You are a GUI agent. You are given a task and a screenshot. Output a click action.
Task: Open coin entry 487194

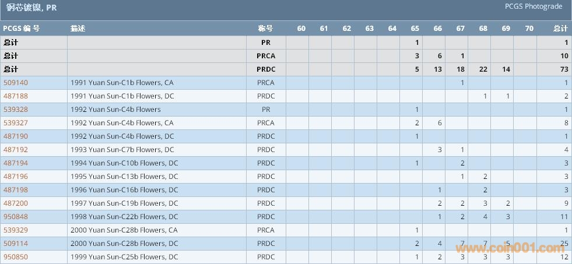pyautogui.click(x=16, y=163)
